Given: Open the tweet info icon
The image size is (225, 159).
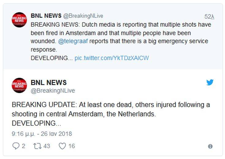Looking at the screenshot, I should click(210, 146).
